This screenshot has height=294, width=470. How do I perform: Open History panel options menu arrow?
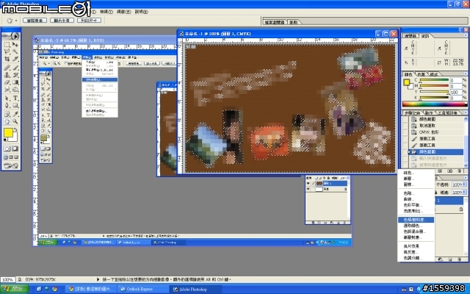pos(466,112)
